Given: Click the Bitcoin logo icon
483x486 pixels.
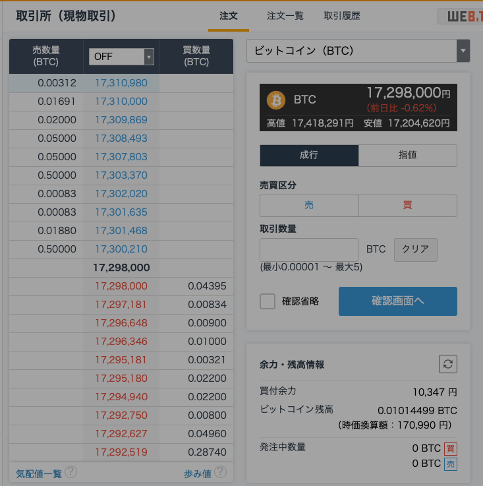Looking at the screenshot, I should pos(275,100).
